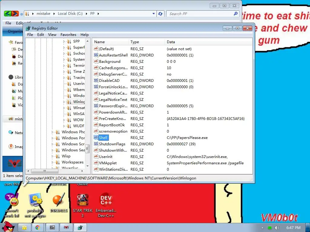Screen dimensions: 310x232
Task: Select the scremoveoption value row
Action: 172,131
